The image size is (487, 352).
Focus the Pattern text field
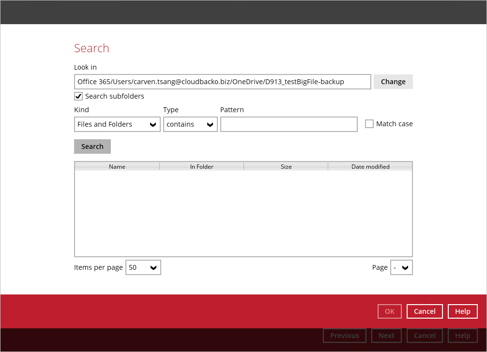point(289,124)
